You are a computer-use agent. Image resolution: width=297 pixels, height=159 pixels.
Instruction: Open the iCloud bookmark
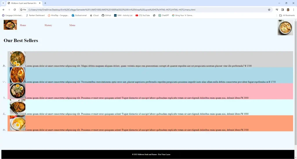coord(94,16)
